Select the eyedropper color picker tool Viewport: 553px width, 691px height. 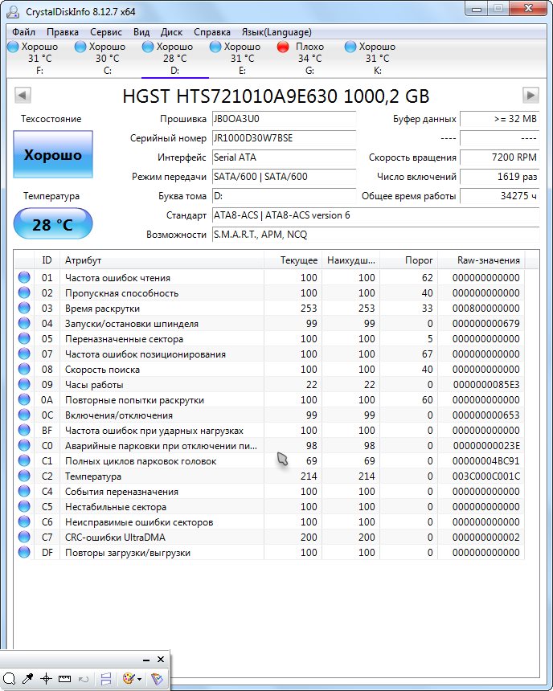coord(28,679)
